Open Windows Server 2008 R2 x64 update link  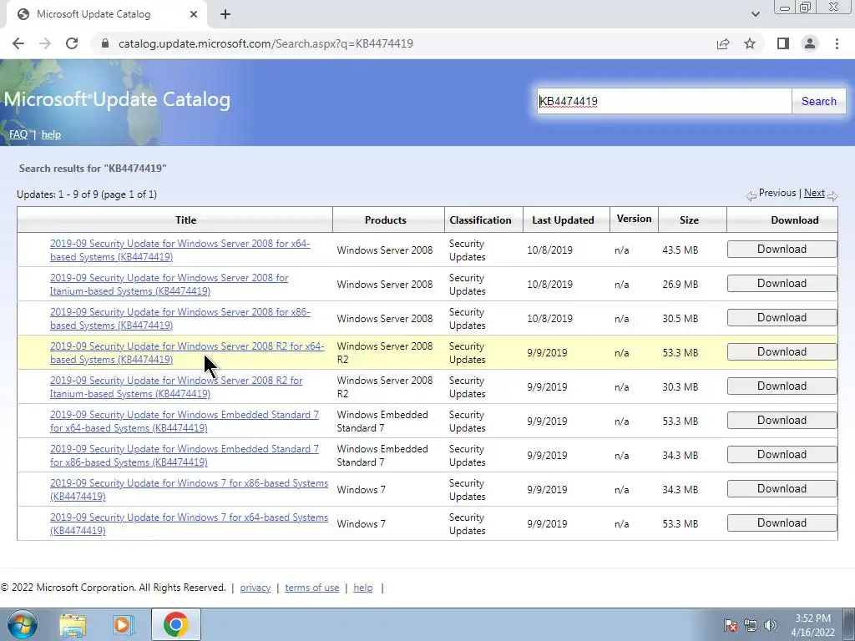[187, 353]
